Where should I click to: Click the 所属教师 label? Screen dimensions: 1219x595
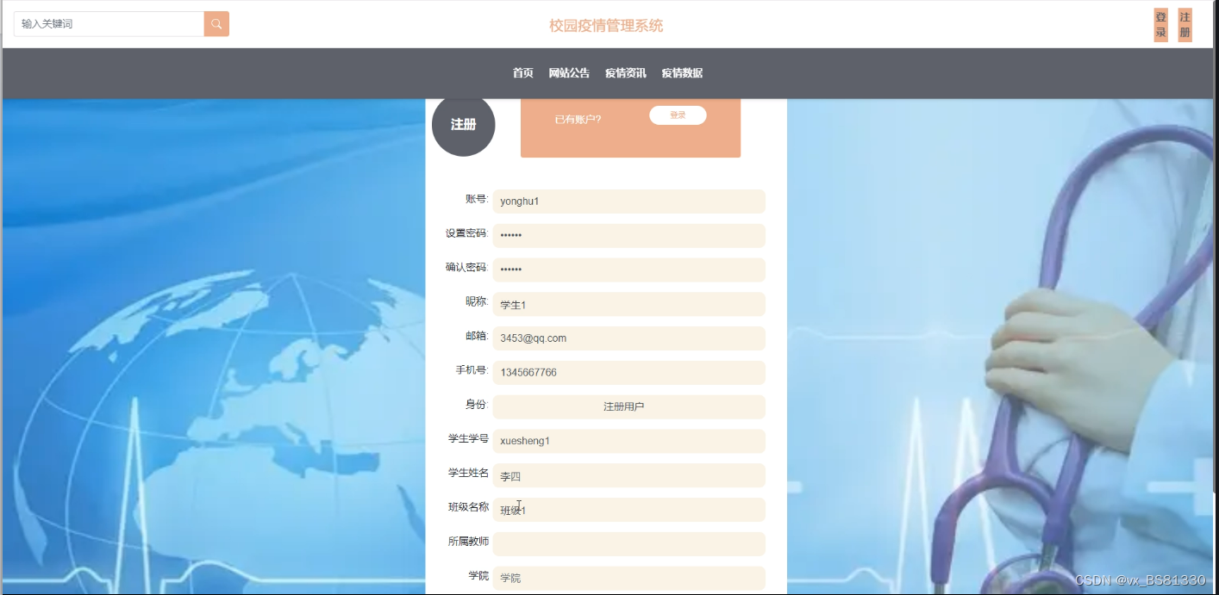tap(468, 542)
